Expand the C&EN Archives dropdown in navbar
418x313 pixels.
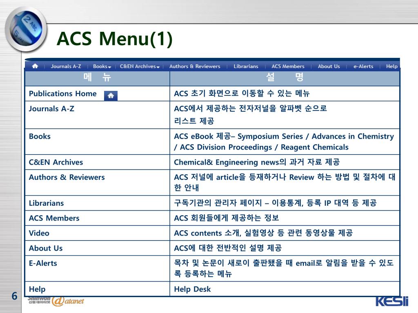click(x=158, y=67)
